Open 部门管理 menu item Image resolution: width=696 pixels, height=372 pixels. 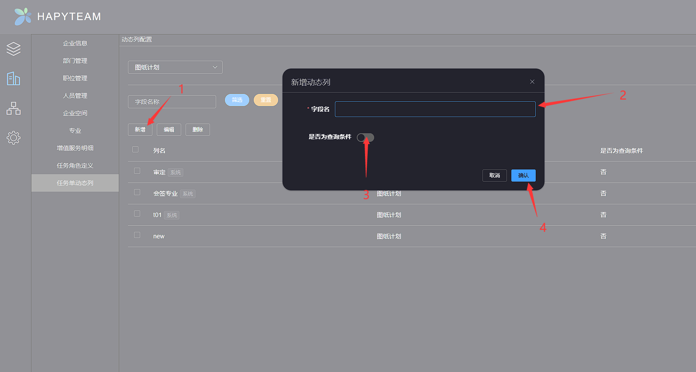75,61
